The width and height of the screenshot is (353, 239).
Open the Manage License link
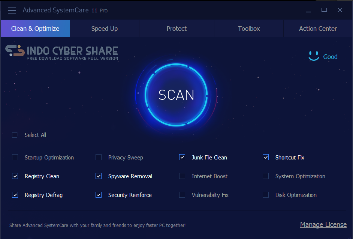323,225
